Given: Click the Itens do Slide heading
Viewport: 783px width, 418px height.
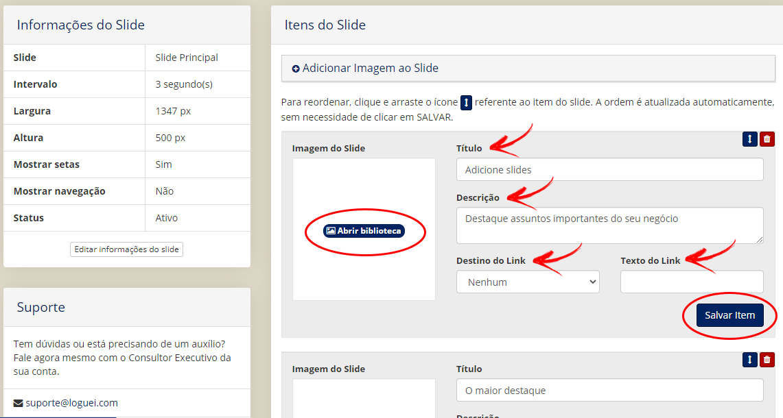Looking at the screenshot, I should pos(325,25).
